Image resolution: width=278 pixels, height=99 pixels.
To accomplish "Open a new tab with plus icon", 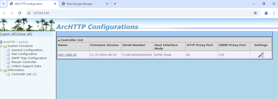I will 115,4.
